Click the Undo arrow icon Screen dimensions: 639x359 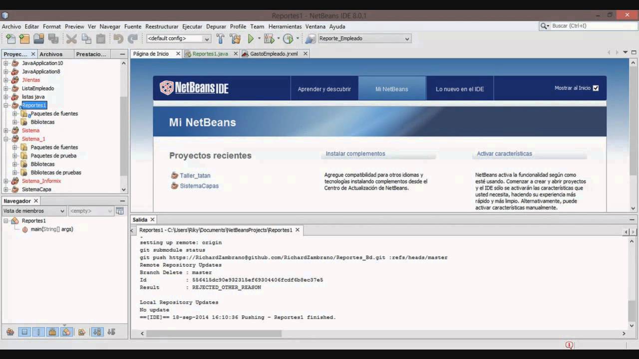click(x=118, y=38)
